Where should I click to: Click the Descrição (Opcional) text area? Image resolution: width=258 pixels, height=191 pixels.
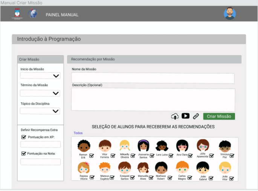click(153, 100)
